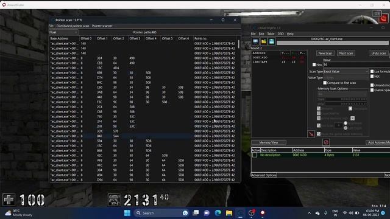The width and height of the screenshot is (390, 219).
Task: Show hidden system tray icons
Action: [309, 213]
